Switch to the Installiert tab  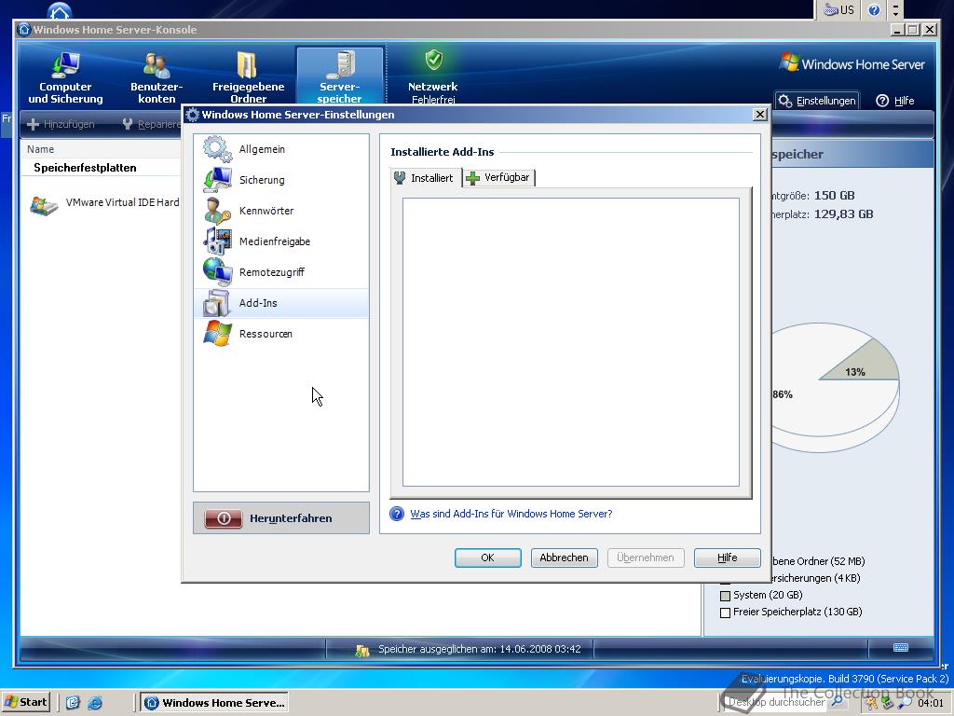[425, 178]
